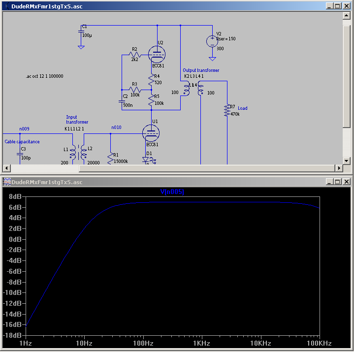Viewport: 354px width, 352px height.
Task: Close the schematic window
Action: click(347, 6)
